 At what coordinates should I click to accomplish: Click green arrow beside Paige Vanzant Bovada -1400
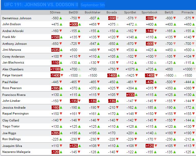(x=119, y=75)
